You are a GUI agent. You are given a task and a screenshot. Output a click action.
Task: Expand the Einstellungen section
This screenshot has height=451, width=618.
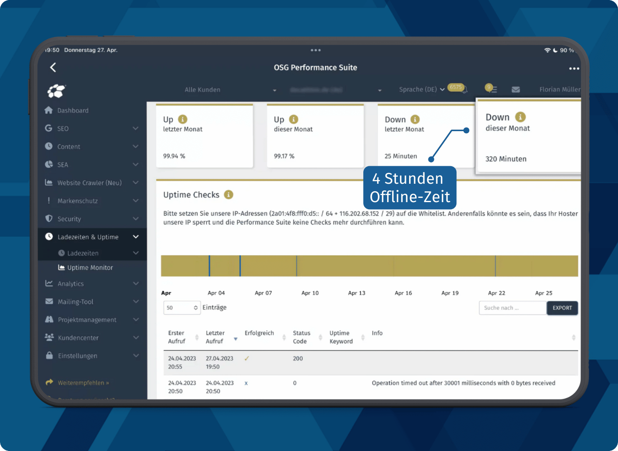coord(136,355)
